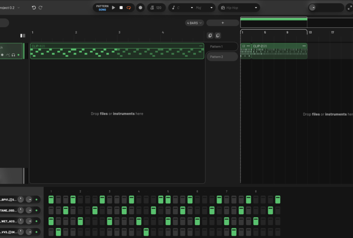Add a new pattern with the plus button
This screenshot has width=353, height=238.
tap(223, 23)
